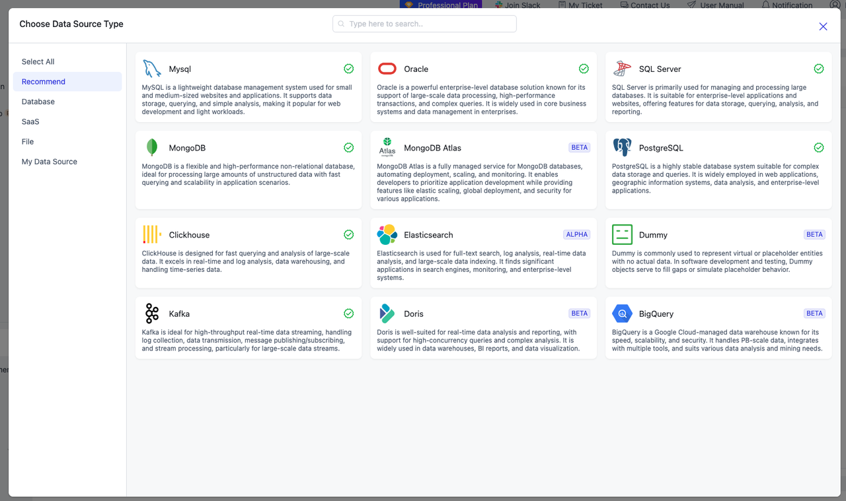Click the Doris logo icon

387,314
